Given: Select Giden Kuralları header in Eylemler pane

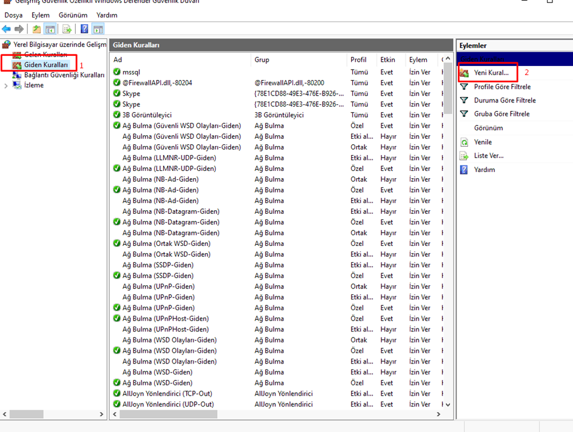Looking at the screenshot, I should click(x=515, y=59).
